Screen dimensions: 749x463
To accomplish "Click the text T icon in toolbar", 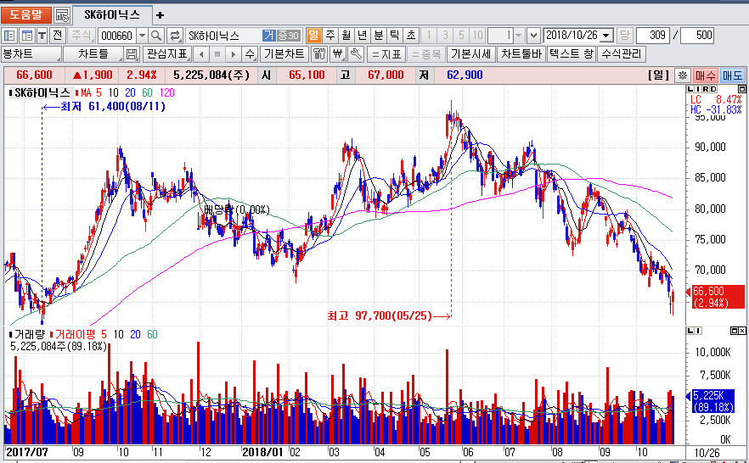I will [x=42, y=36].
